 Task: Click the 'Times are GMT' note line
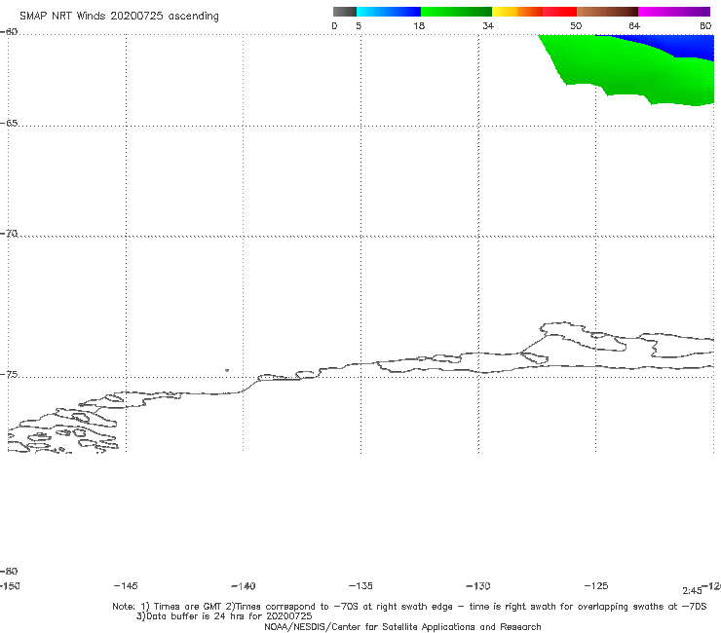(x=409, y=607)
